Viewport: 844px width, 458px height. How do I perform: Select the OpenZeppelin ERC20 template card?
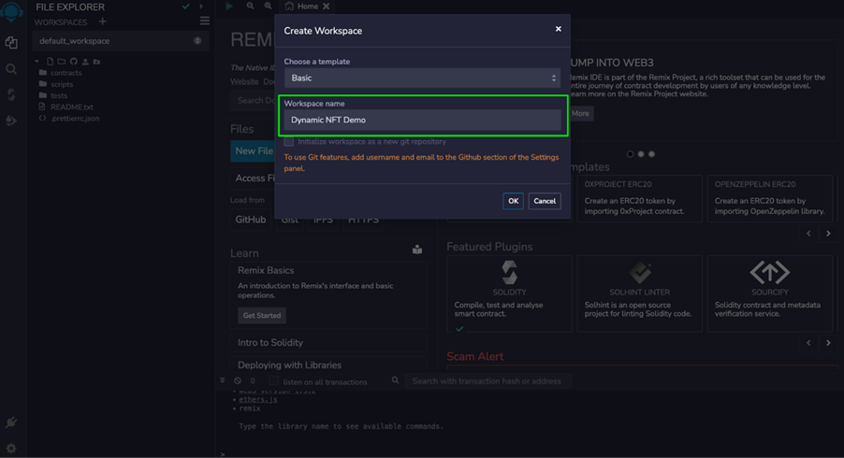pyautogui.click(x=770, y=198)
